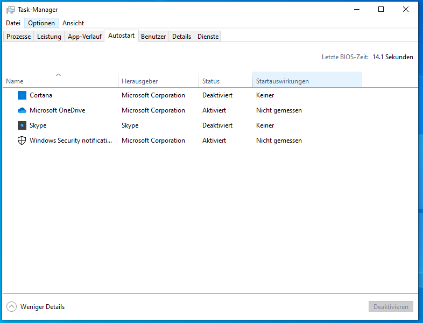Click Windows Security's Microsoft Corporation publisher cell
The width and height of the screenshot is (423, 323).
tap(153, 141)
